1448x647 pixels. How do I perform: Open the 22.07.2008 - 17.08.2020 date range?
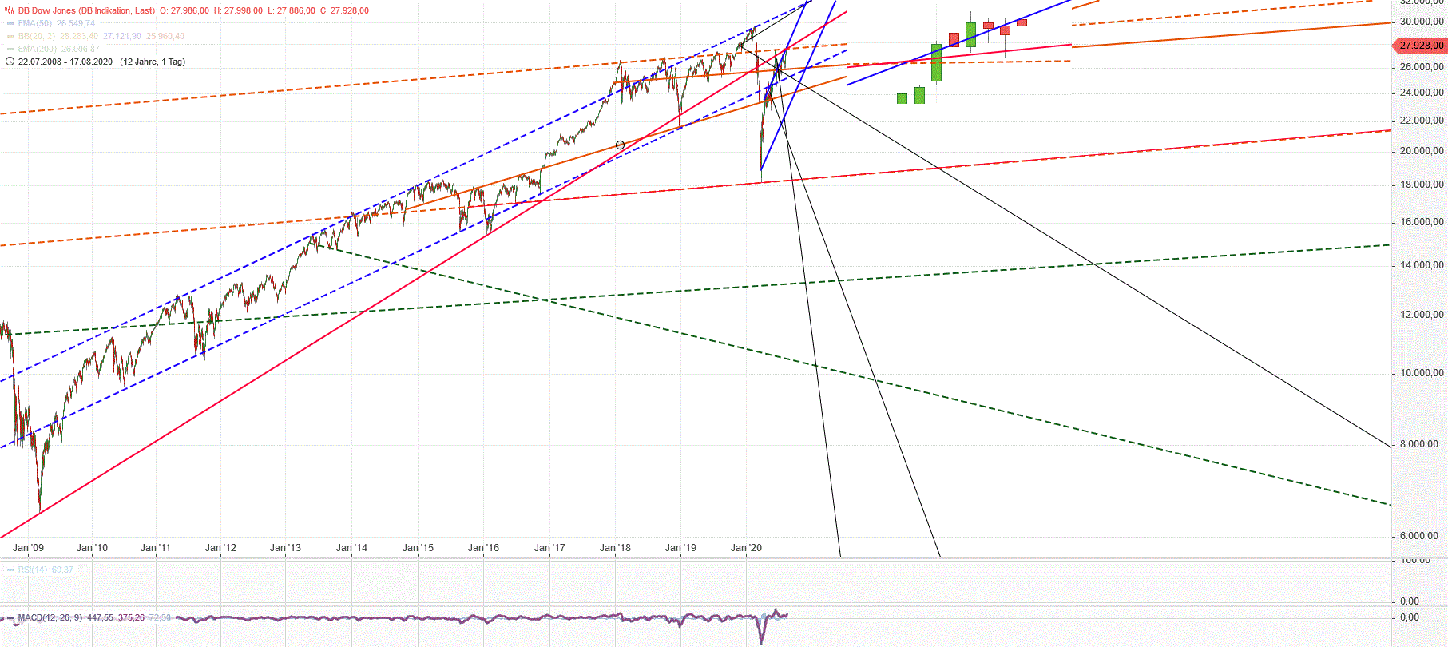[x=65, y=62]
